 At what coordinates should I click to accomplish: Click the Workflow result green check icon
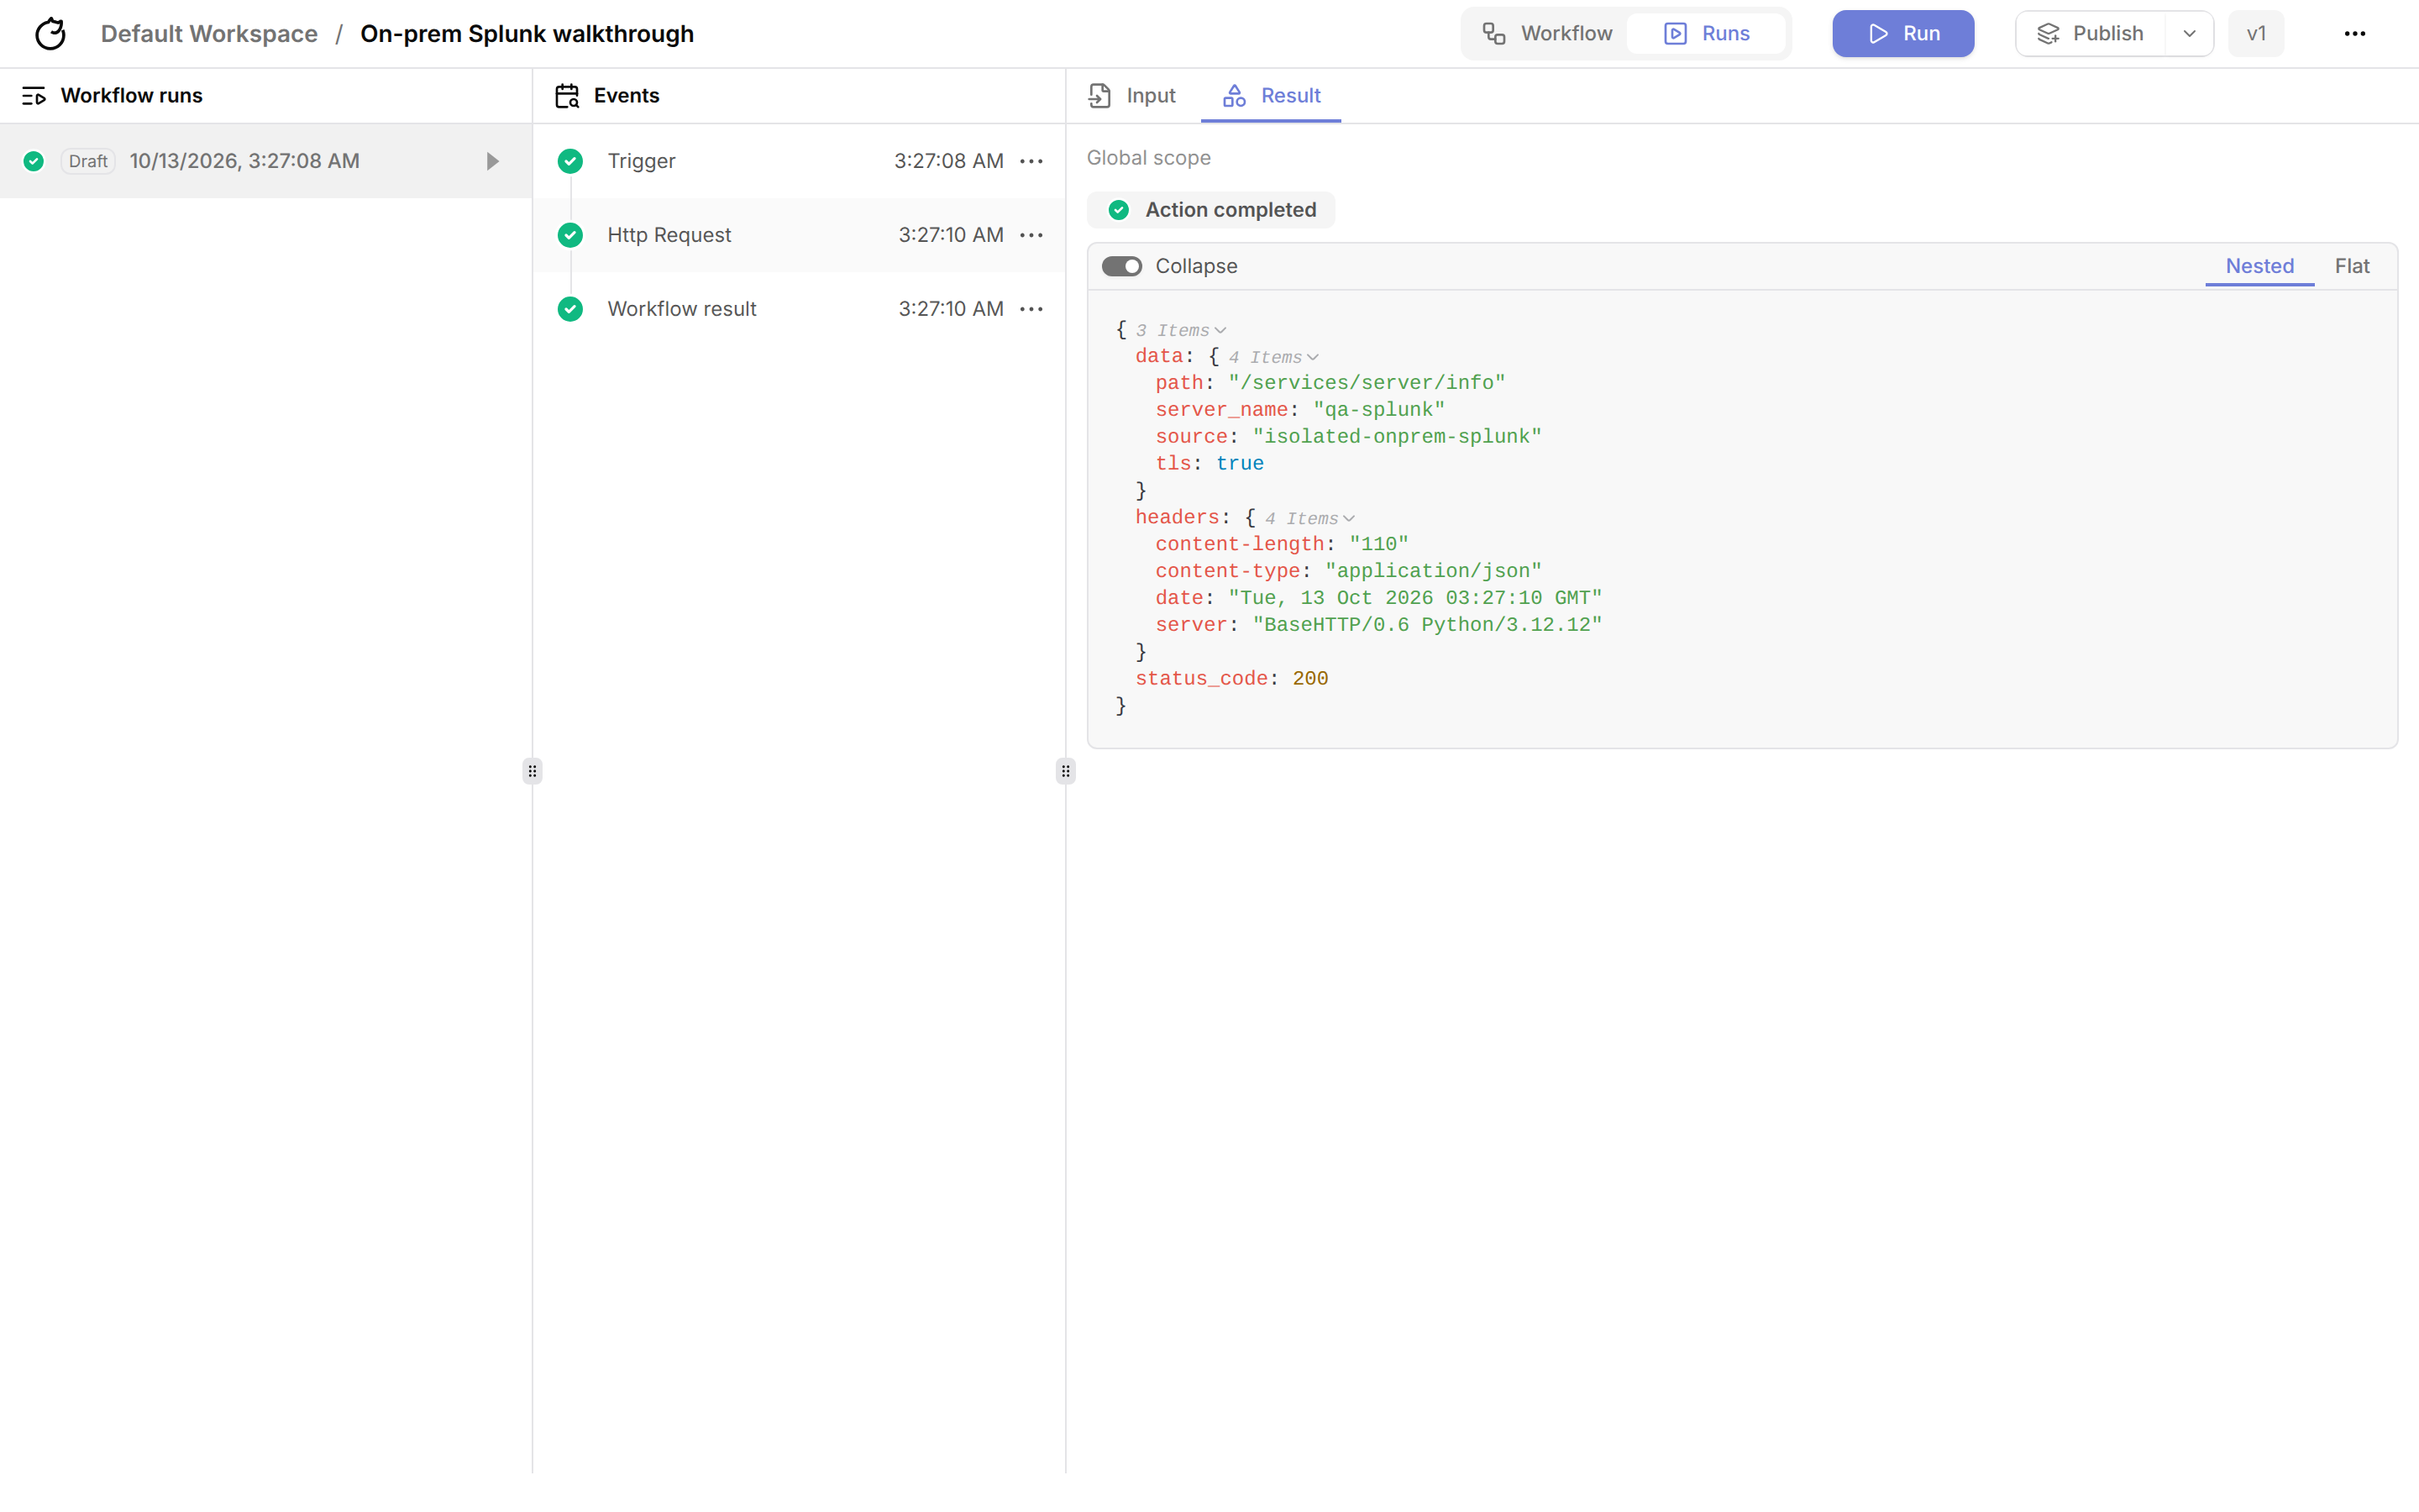coord(569,309)
